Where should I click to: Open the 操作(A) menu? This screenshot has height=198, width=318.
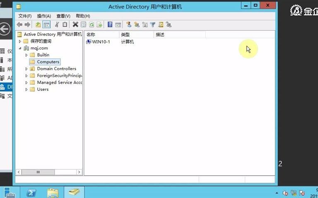coord(44,16)
